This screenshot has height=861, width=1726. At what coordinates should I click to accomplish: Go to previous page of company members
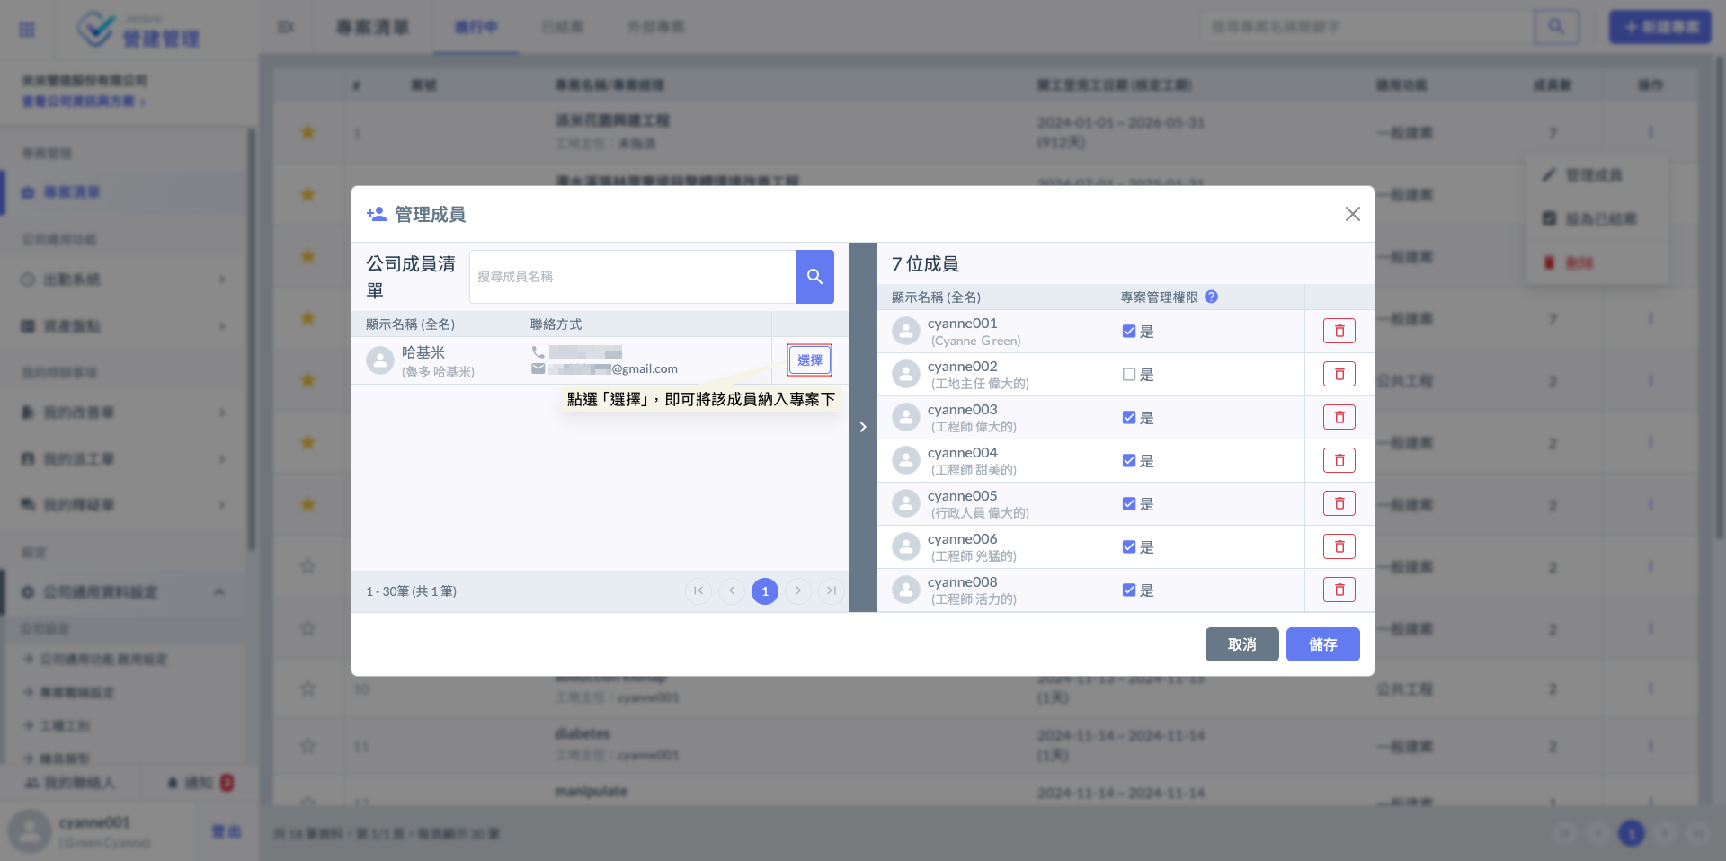[x=732, y=591]
